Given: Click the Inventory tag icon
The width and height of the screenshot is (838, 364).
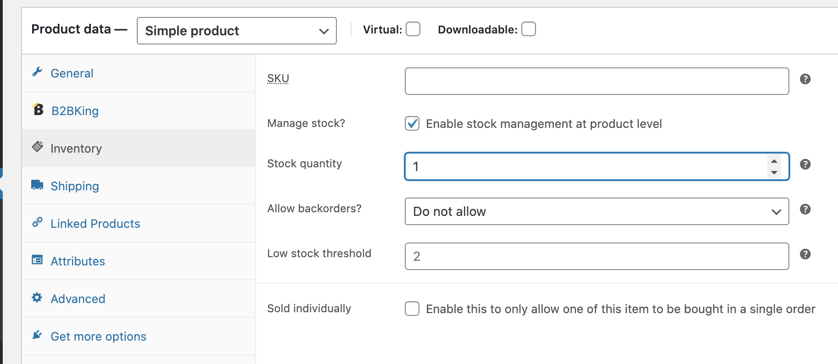Looking at the screenshot, I should pos(38,147).
